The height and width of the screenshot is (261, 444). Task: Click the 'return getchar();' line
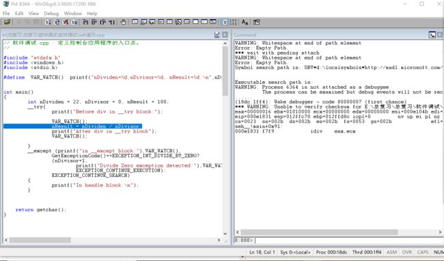pyautogui.click(x=41, y=210)
